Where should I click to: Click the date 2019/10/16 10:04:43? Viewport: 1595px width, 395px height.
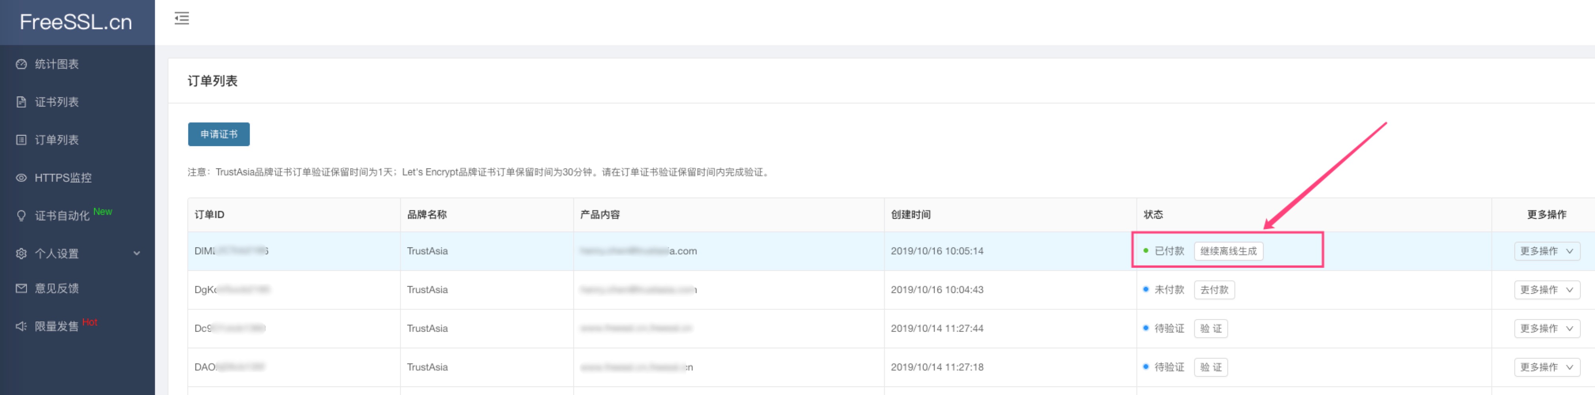937,290
